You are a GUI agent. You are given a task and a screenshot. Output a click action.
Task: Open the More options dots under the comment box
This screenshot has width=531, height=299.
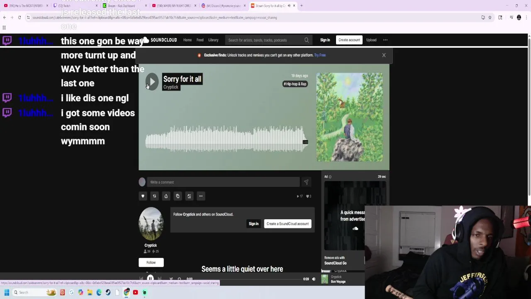coord(201,196)
